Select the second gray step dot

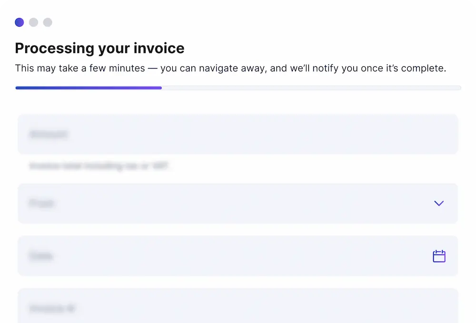pos(33,22)
